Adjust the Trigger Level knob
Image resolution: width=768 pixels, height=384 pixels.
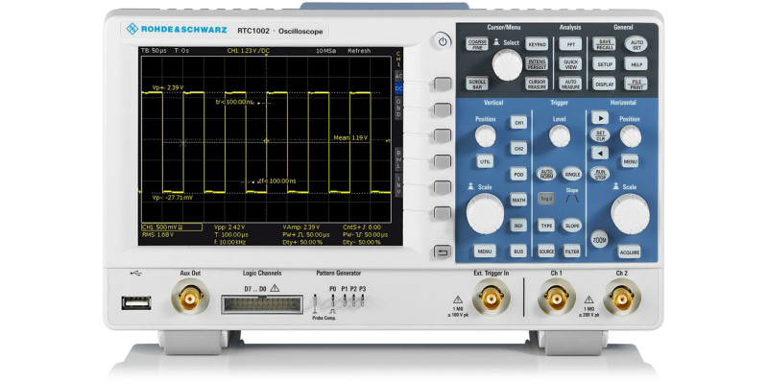pos(560,135)
